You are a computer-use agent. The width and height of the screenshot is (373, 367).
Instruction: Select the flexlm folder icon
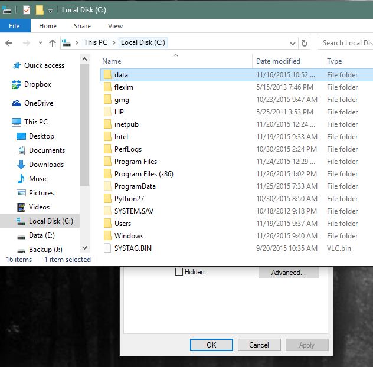[107, 87]
